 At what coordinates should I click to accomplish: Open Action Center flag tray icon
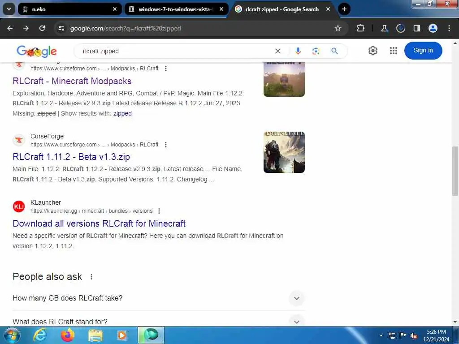[x=403, y=335]
